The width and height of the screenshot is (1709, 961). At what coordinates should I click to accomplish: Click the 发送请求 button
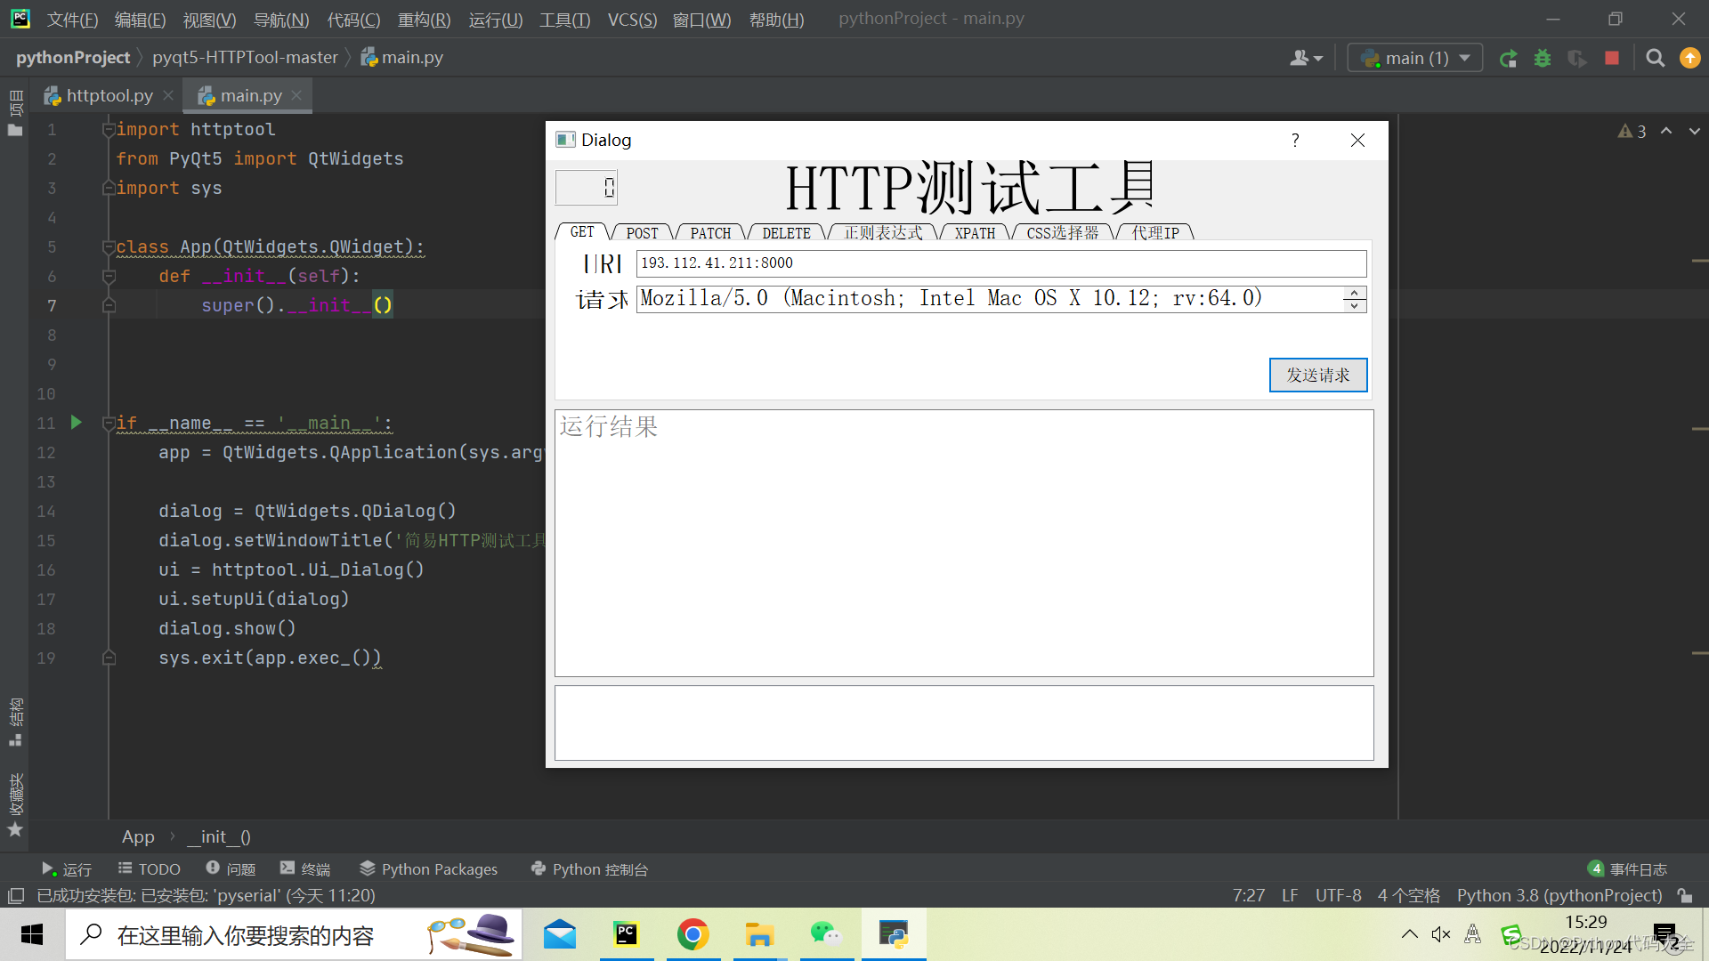click(x=1317, y=375)
